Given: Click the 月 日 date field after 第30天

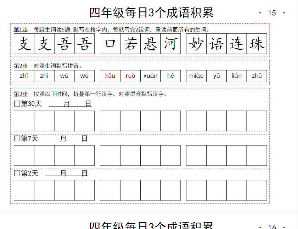Looking at the screenshot, I should tap(70, 104).
